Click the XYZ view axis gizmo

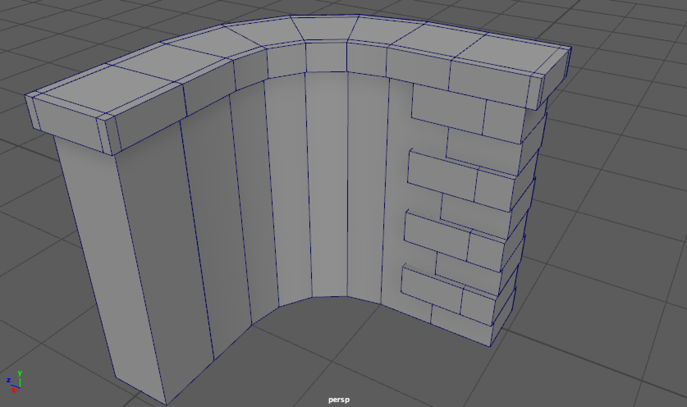pos(14,382)
